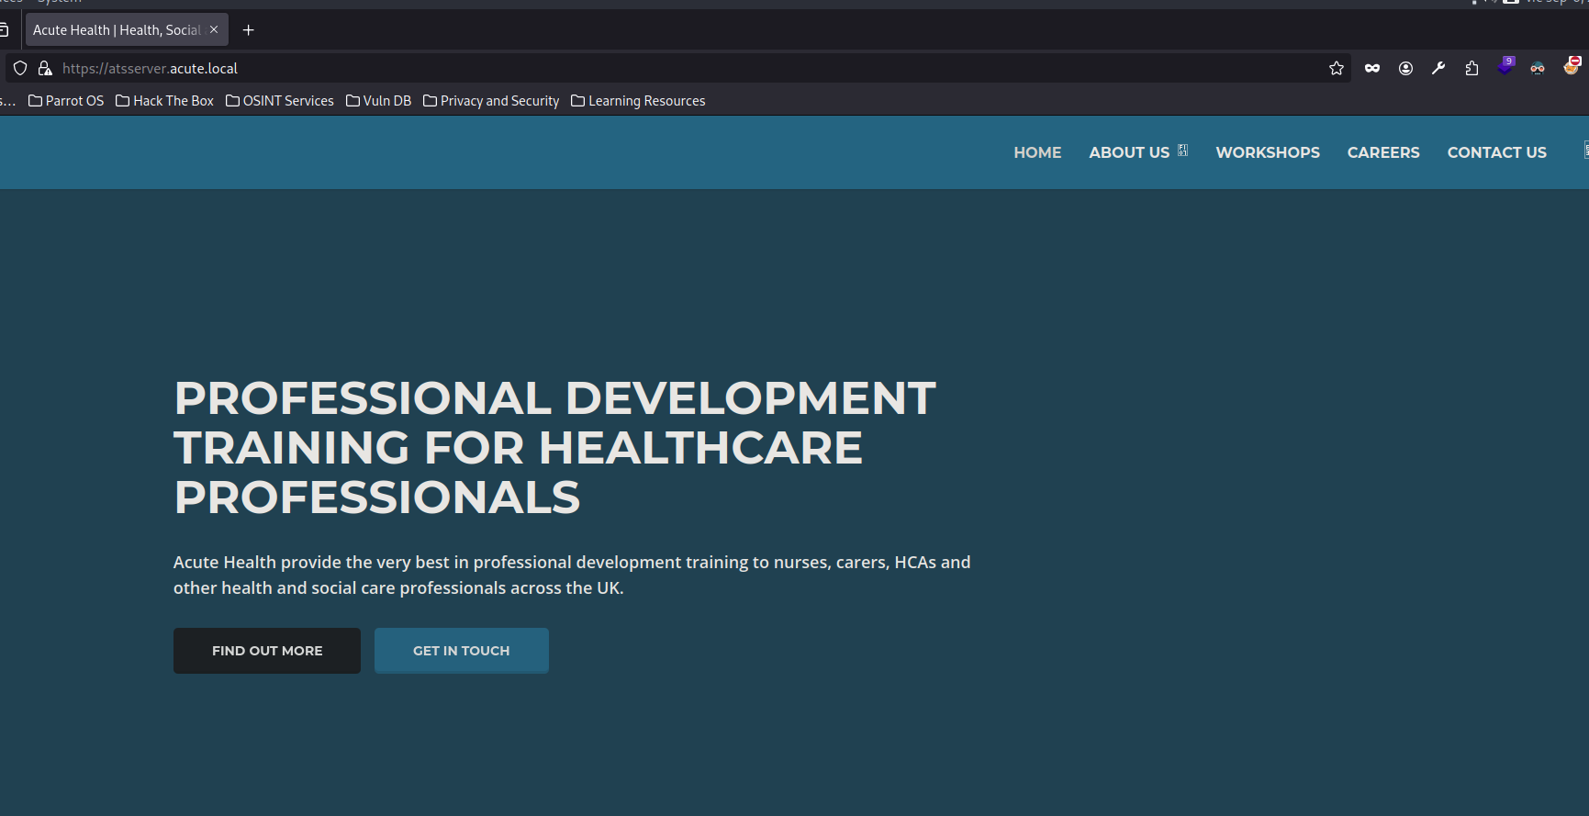Open the Privacy and Security bookmarks folder

click(x=491, y=101)
